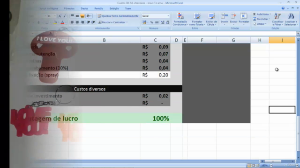Open the Revisão ribbon tab
Screen dimensions: 300x168
coord(99,8)
